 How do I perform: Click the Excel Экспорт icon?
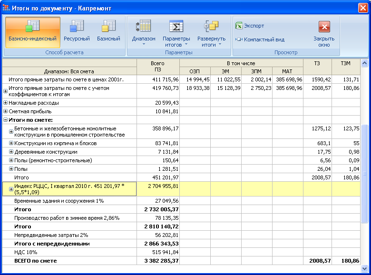(239, 26)
